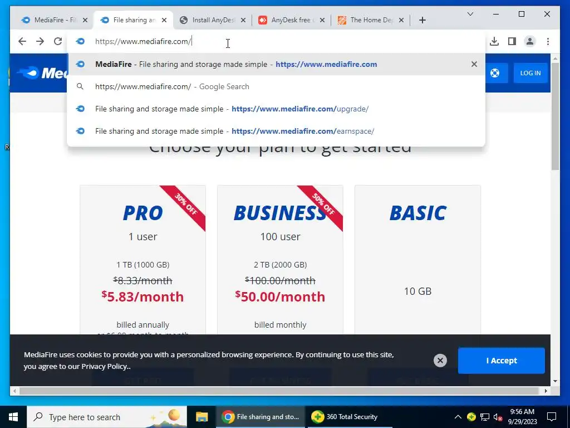This screenshot has width=570, height=428.
Task: Click the horizontal scrollbar thumb
Action: (280, 391)
